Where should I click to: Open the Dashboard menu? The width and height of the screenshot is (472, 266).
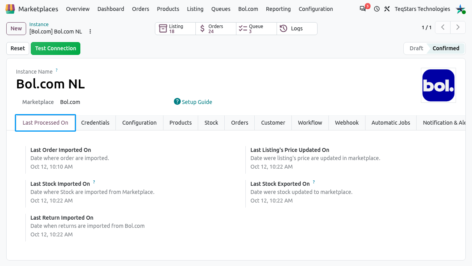coord(111,9)
